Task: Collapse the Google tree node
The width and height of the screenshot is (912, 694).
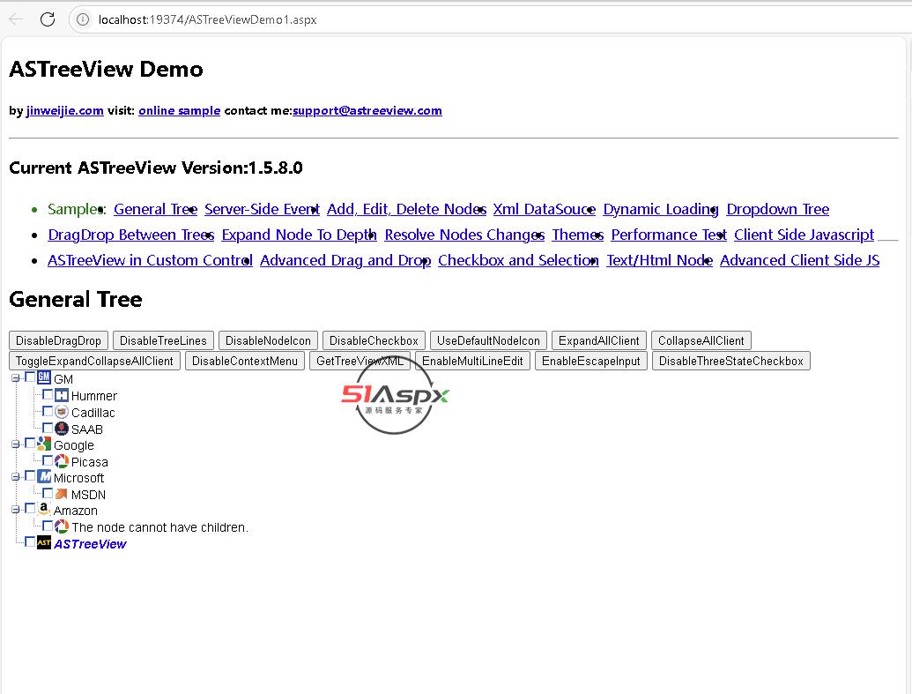Action: (15, 444)
